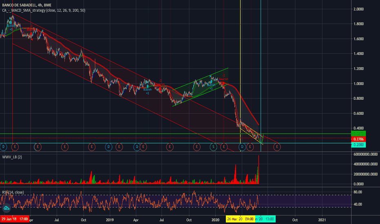The height and width of the screenshot is (224, 380).
Task: Click the Bullish +2 label near Apr 2019
Action: point(147,91)
